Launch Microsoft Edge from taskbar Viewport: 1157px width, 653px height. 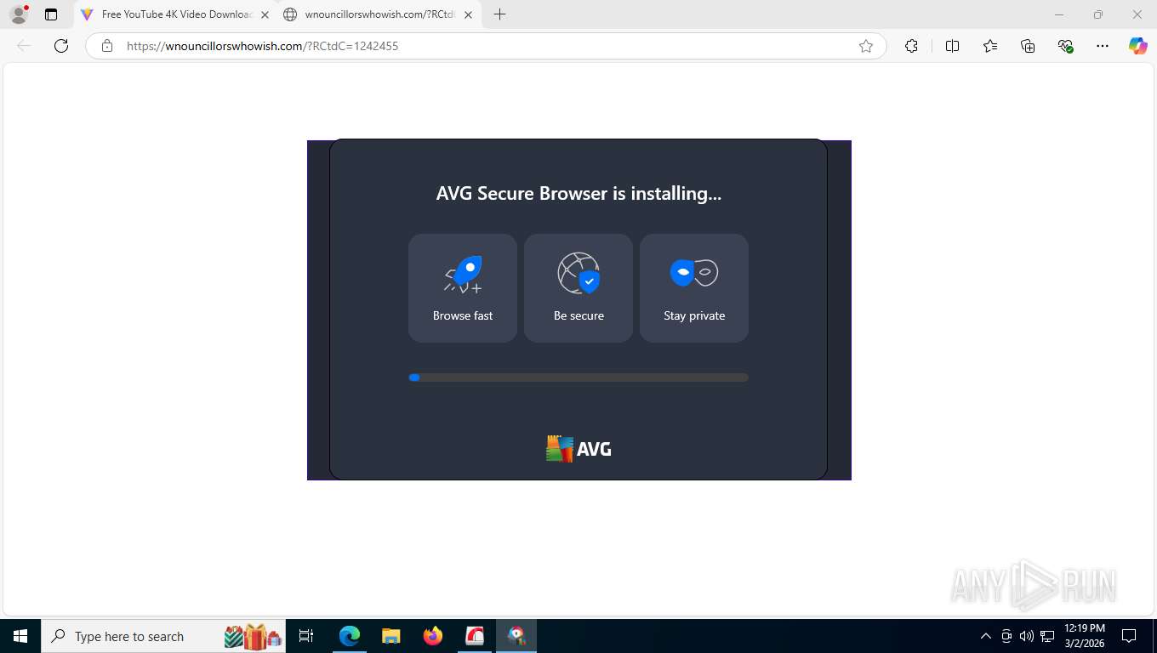pyautogui.click(x=350, y=636)
